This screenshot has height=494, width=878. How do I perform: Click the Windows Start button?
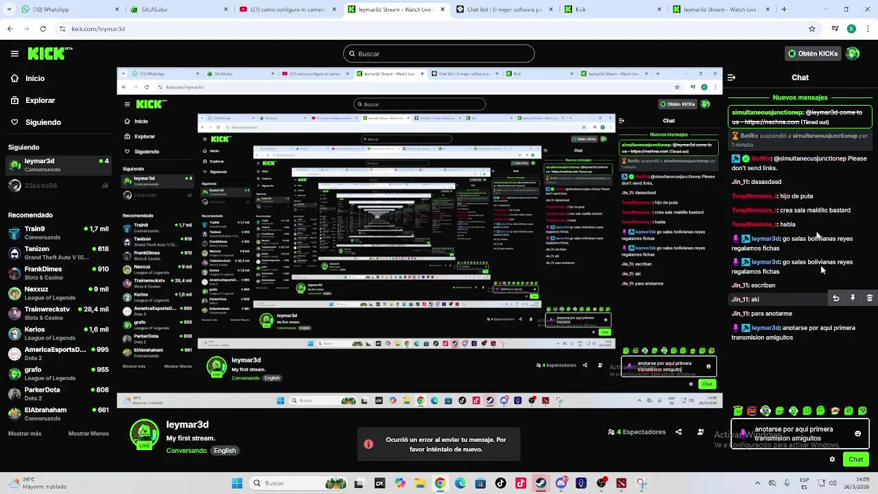point(237,483)
